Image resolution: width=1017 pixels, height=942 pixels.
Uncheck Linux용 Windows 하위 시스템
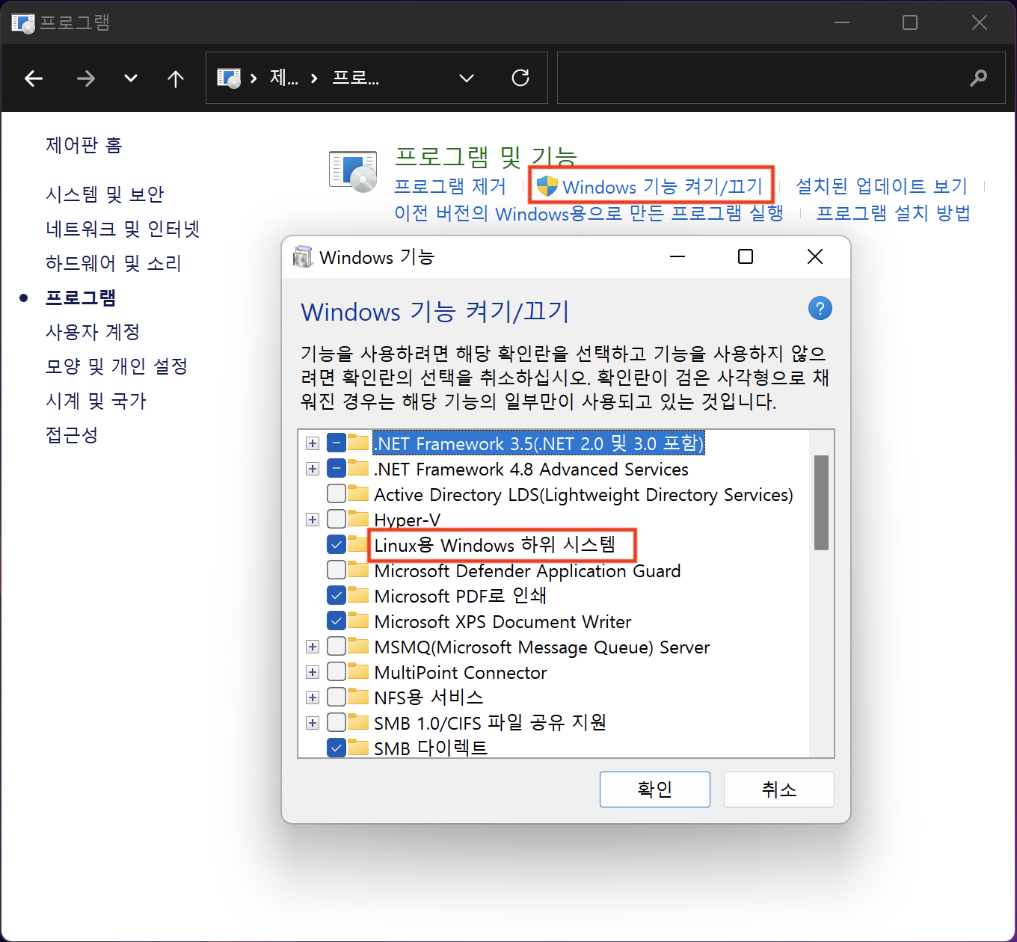pos(336,544)
